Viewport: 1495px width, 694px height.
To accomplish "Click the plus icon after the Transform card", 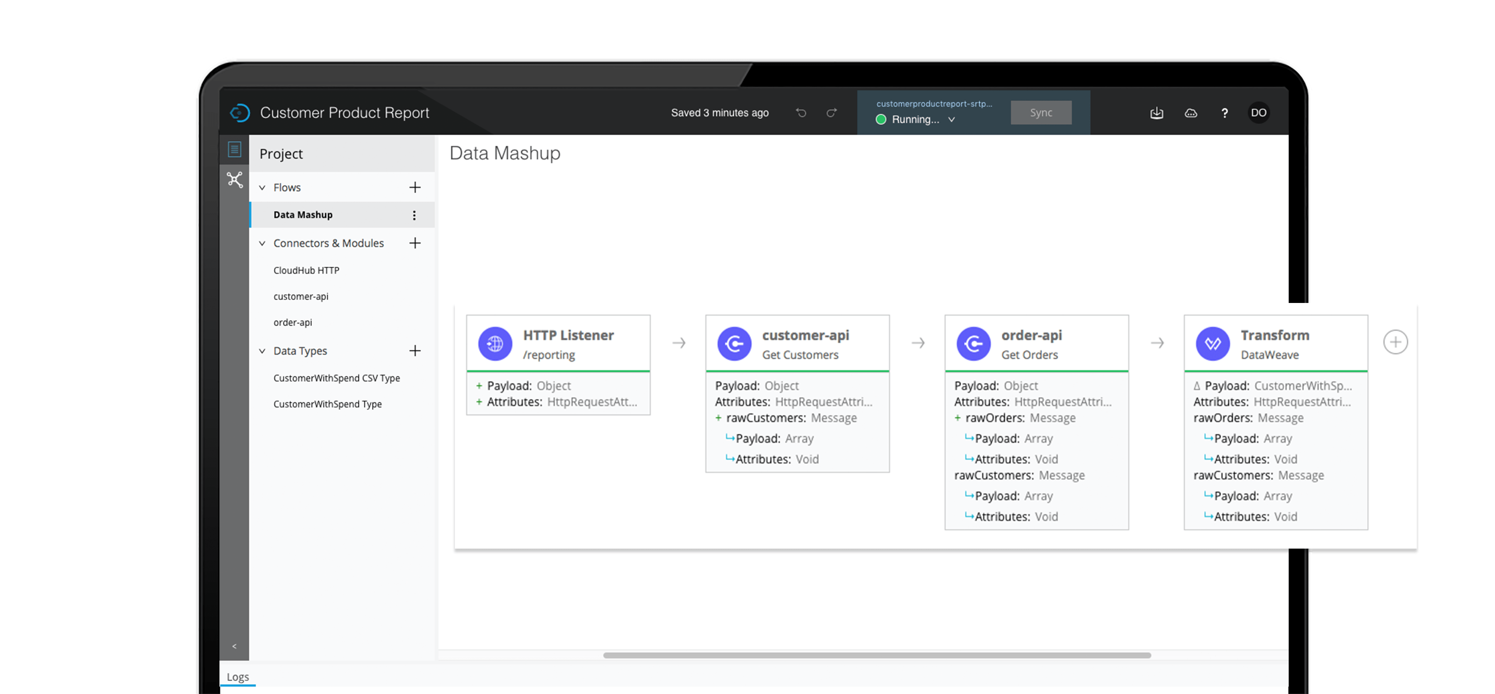I will pyautogui.click(x=1395, y=342).
